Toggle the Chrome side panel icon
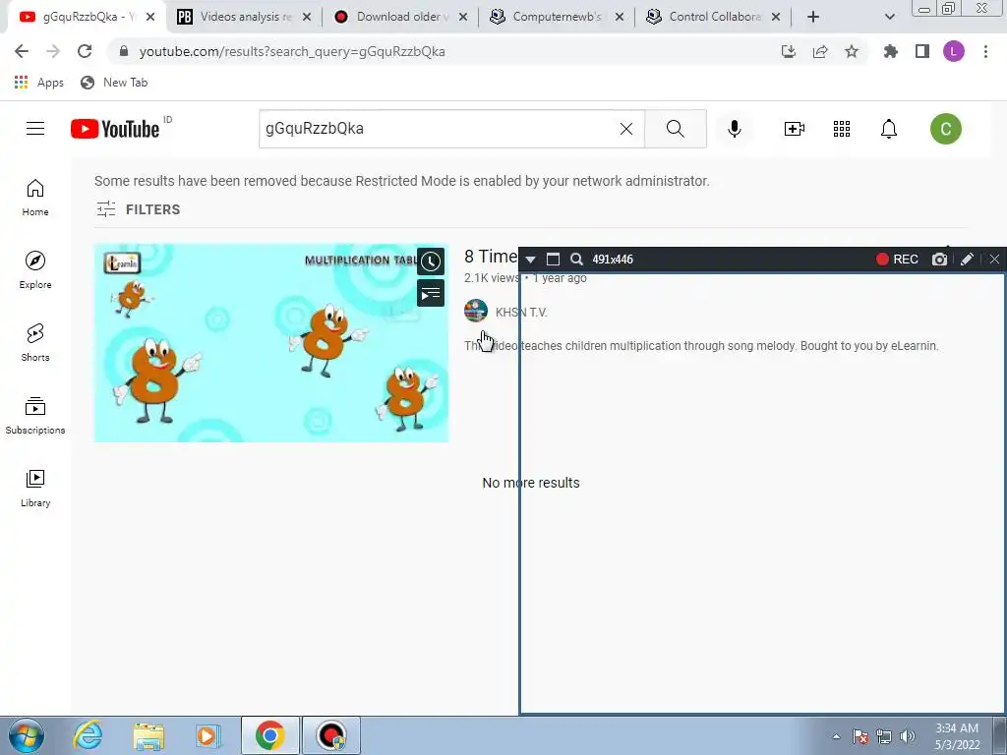 pos(922,51)
